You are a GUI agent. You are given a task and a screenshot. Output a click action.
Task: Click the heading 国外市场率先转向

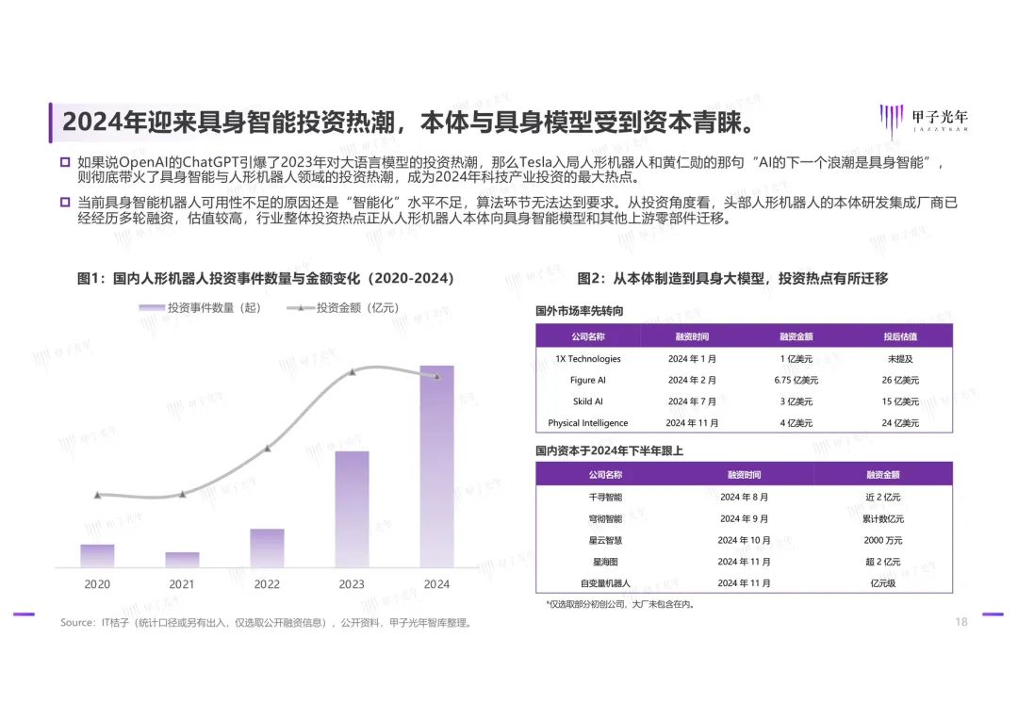pos(579,311)
